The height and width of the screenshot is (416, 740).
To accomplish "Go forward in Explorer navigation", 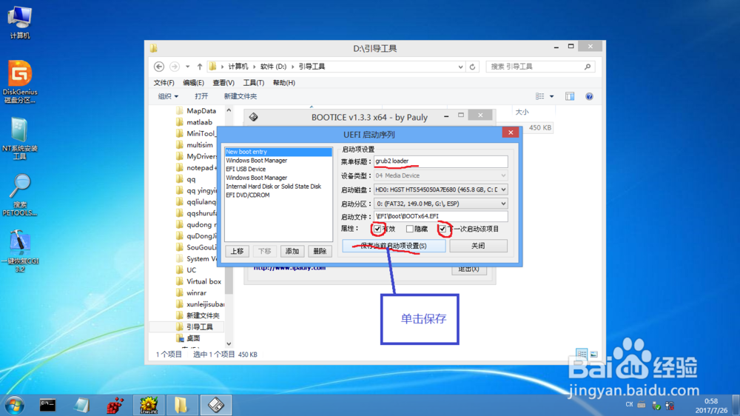I will tap(174, 67).
